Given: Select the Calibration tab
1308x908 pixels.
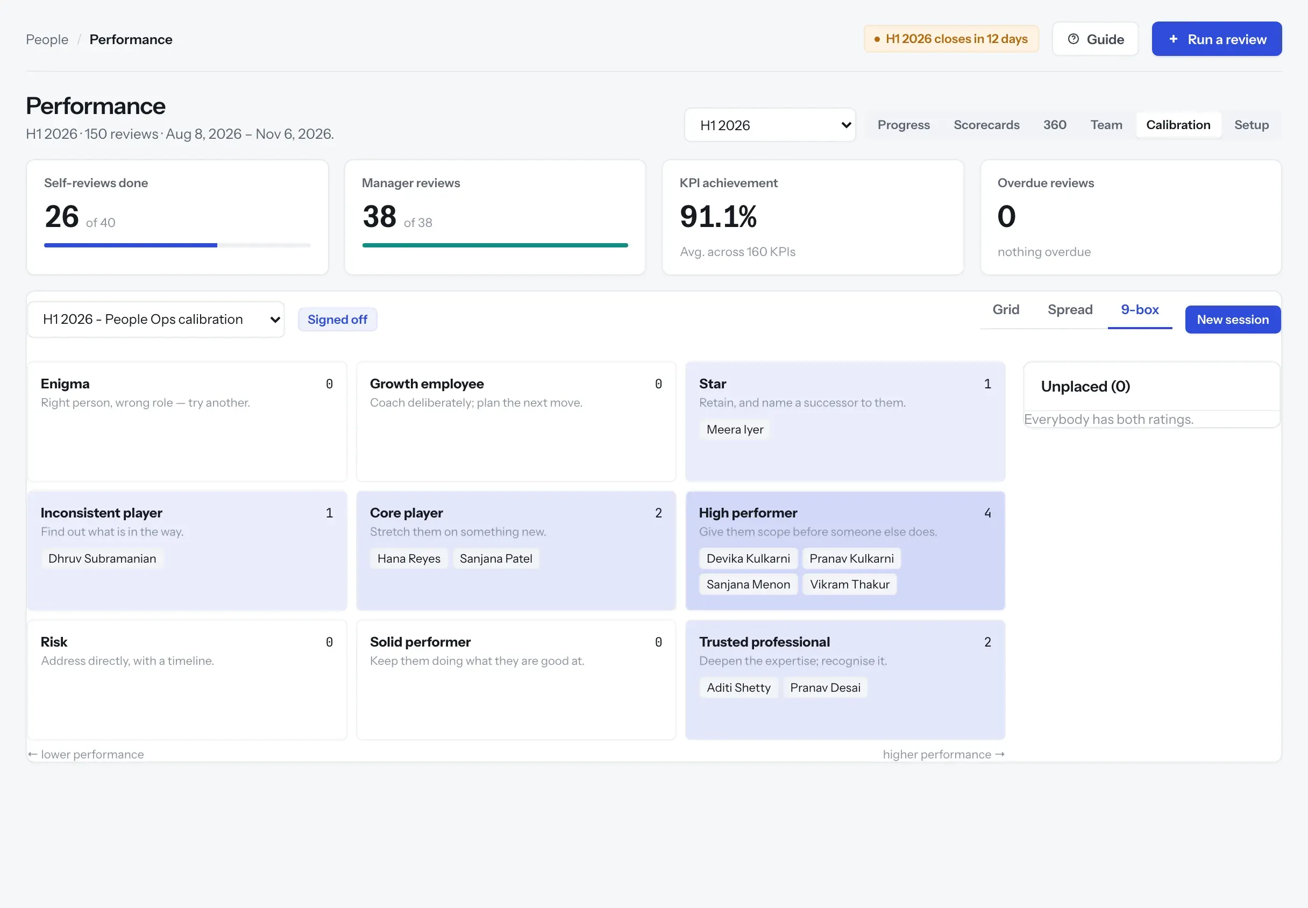Looking at the screenshot, I should tap(1178, 125).
